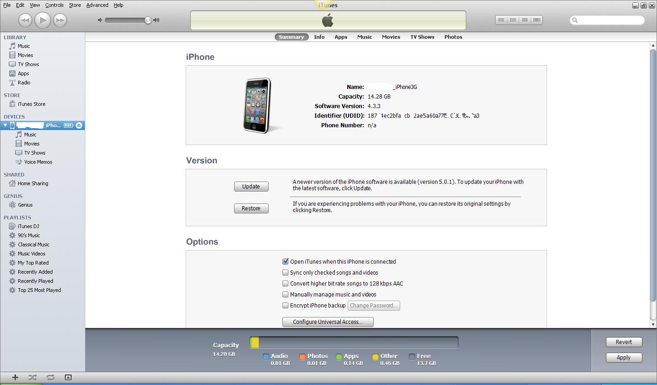Click the Update button
This screenshot has width=657, height=385.
pyautogui.click(x=251, y=187)
